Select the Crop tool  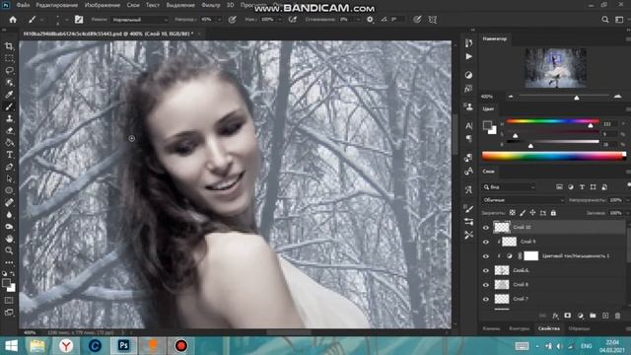[9, 46]
